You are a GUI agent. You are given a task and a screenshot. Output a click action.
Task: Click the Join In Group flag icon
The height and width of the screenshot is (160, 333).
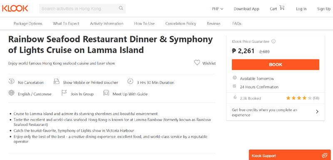coord(64,93)
